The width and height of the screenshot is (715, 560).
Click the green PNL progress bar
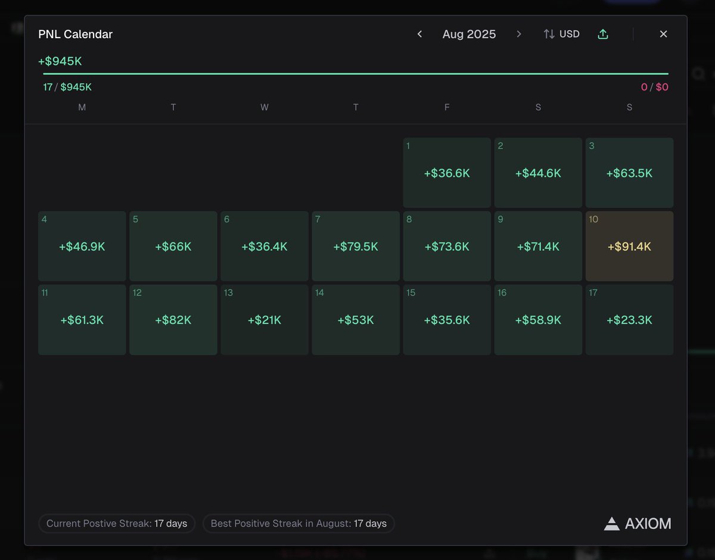(356, 74)
